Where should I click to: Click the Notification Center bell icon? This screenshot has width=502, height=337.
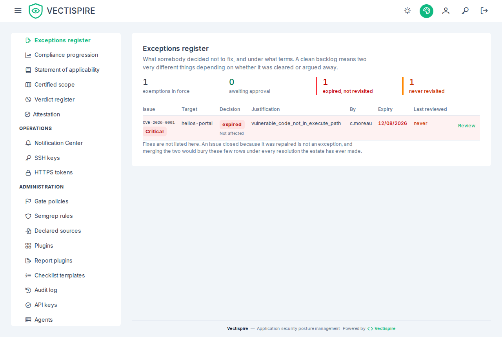(x=28, y=143)
